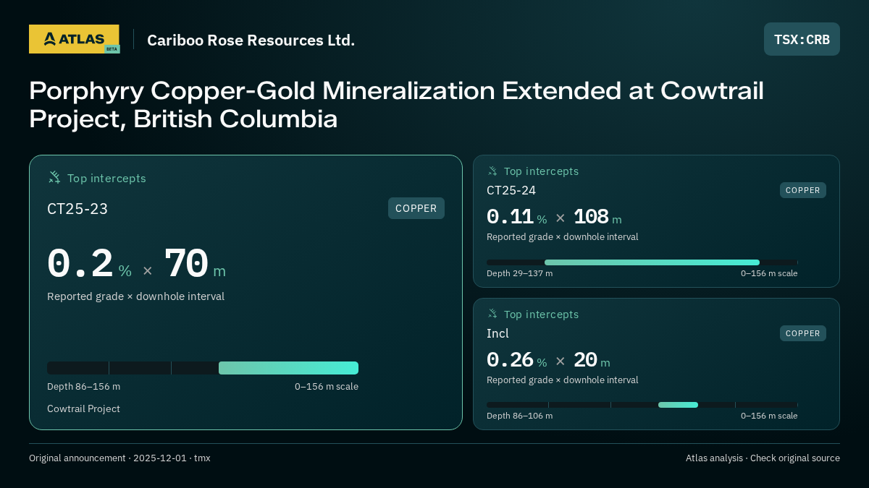
Task: Click the drill icon in CT25-24 card
Action: [x=492, y=171]
